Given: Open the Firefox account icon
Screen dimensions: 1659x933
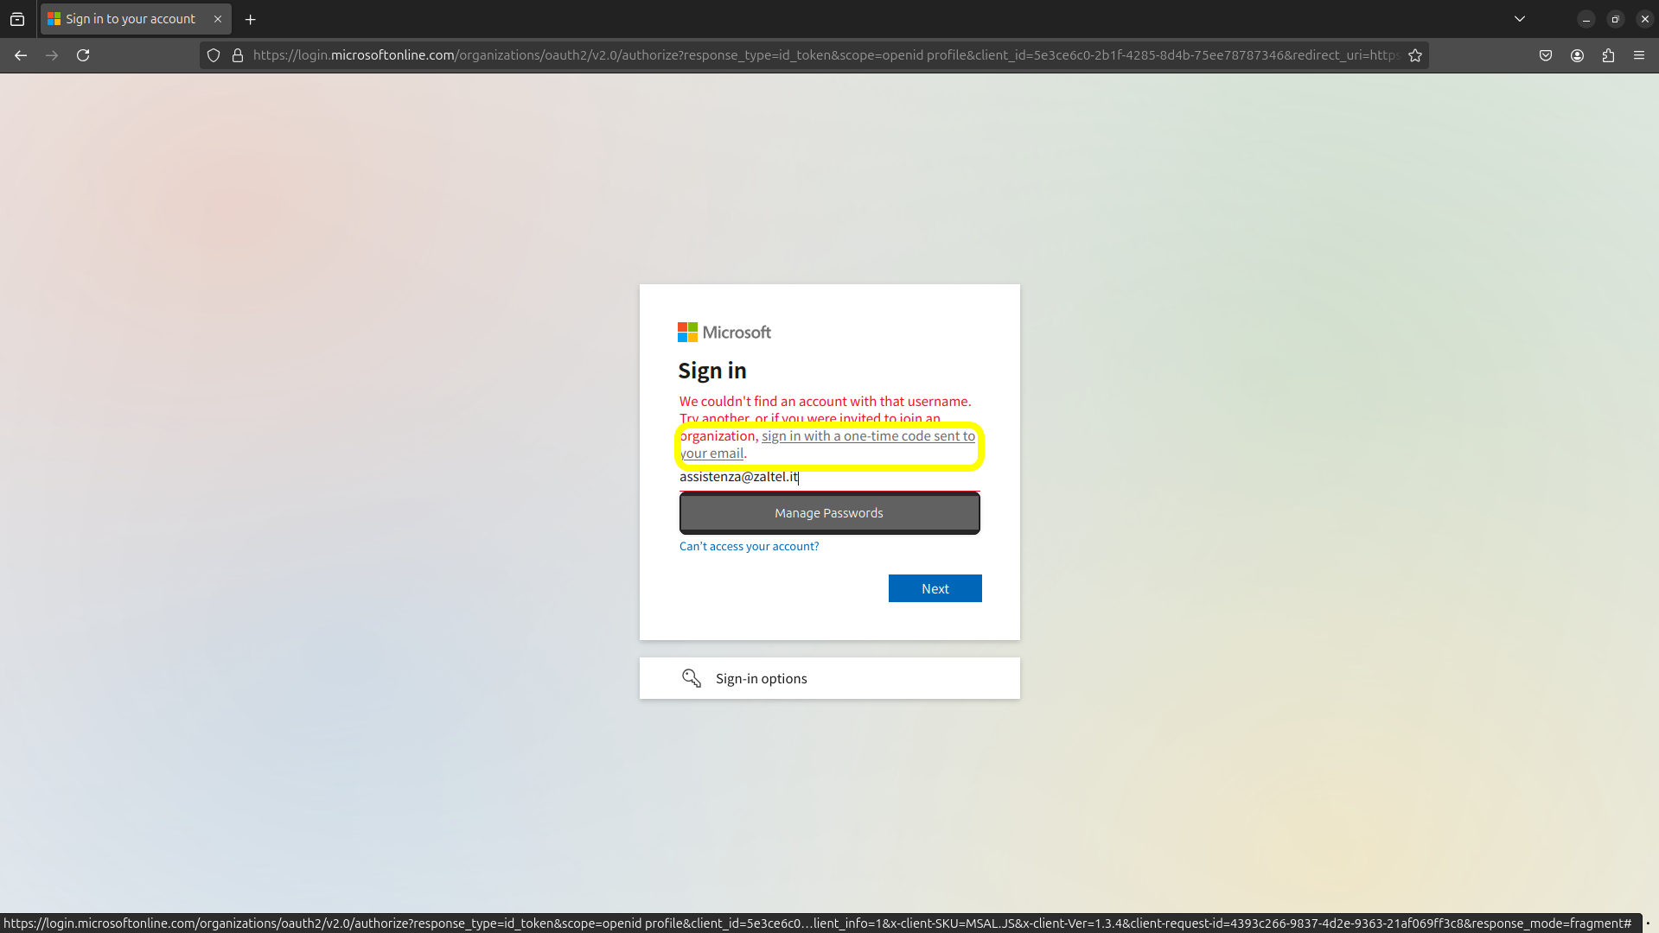Looking at the screenshot, I should [1577, 55].
